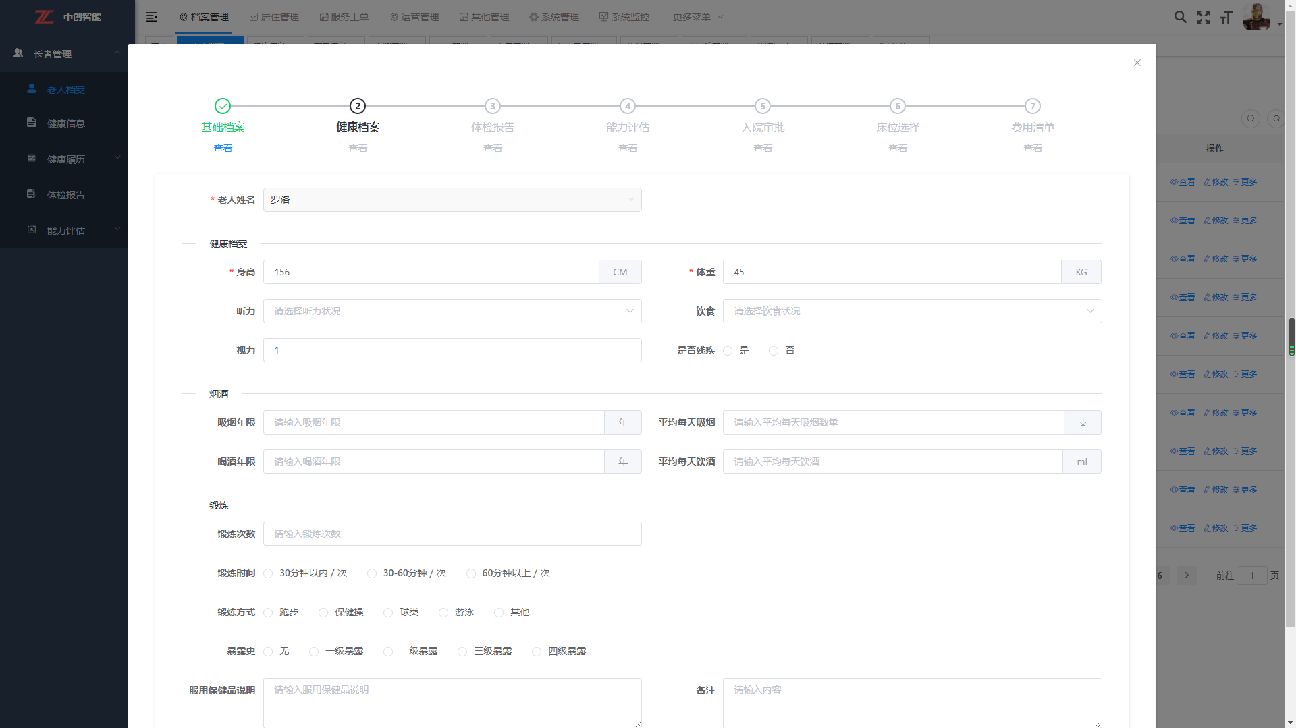Click the search magnifier icon in header
This screenshot has width=1296, height=728.
click(x=1180, y=18)
